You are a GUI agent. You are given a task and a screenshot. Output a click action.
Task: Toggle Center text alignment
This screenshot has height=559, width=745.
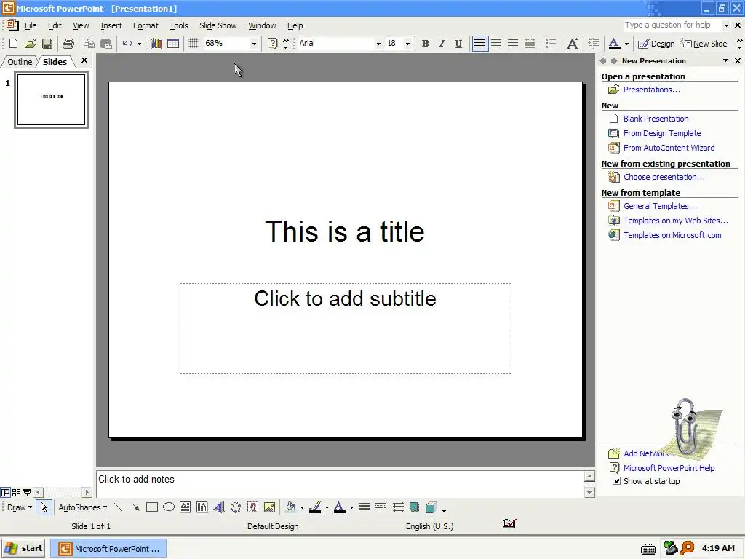coord(496,43)
